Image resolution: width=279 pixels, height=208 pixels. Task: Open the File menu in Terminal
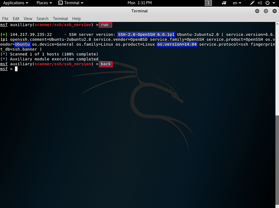[x=5, y=19]
